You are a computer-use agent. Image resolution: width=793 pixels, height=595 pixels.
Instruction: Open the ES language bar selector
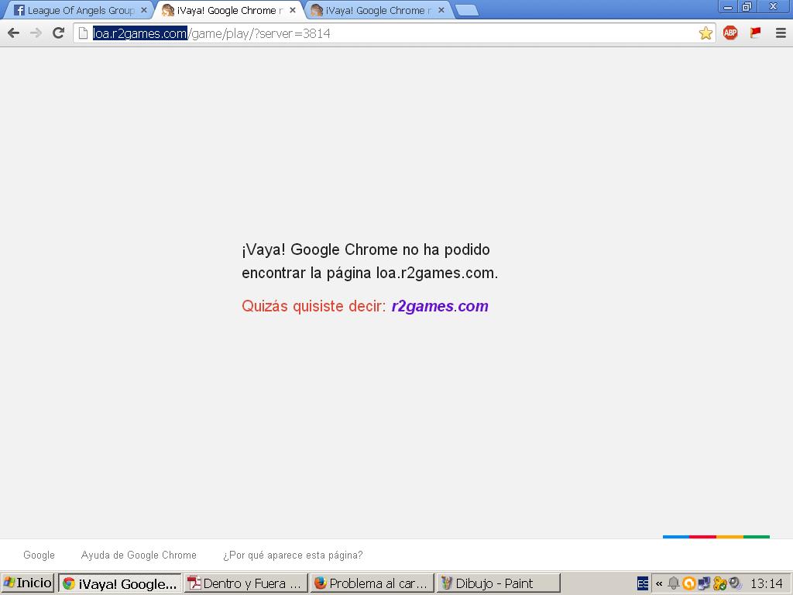(643, 583)
